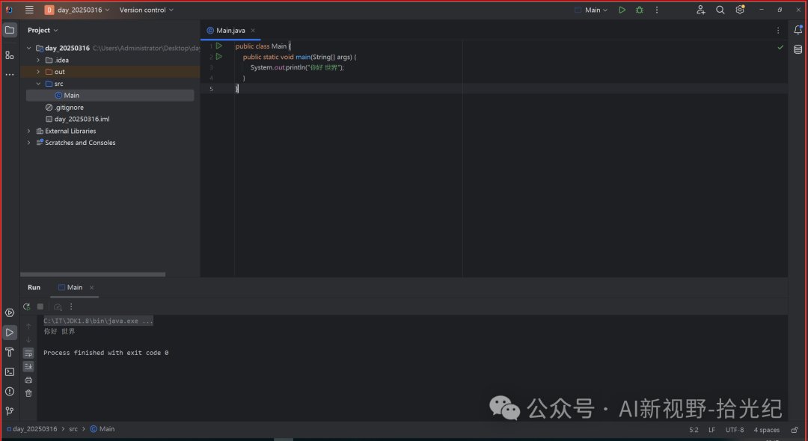Open Git version control tool window

pyautogui.click(x=9, y=410)
